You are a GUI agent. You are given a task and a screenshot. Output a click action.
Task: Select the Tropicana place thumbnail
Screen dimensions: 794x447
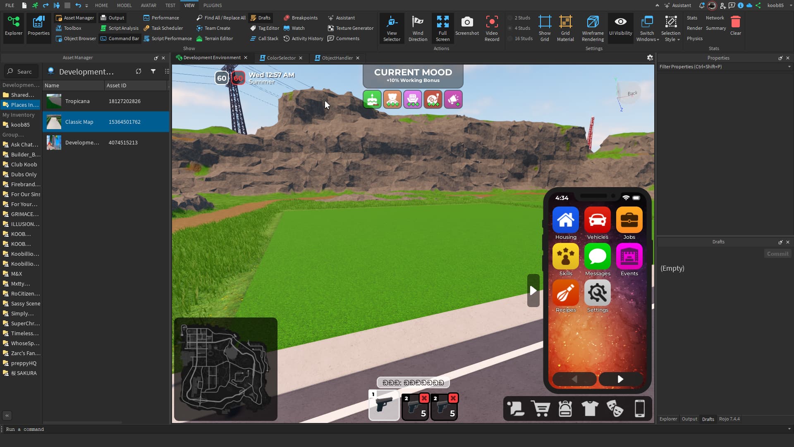tap(54, 101)
